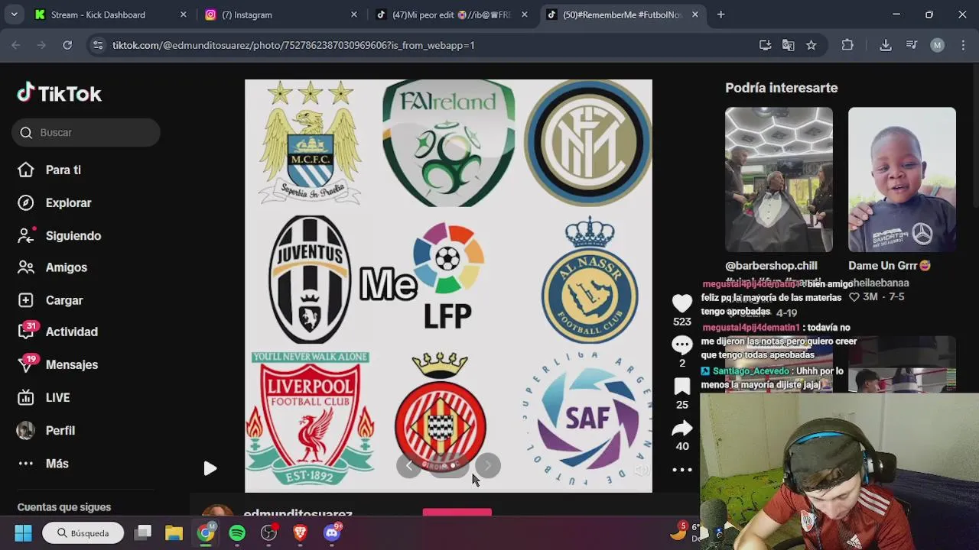Open @barbershop.chill suggested video thumbnail
979x550 pixels.
click(x=779, y=180)
